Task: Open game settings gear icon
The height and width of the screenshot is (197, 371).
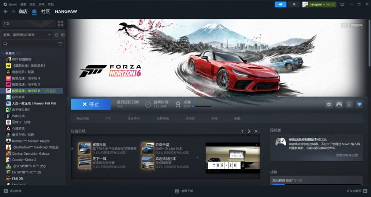Action: [x=329, y=104]
